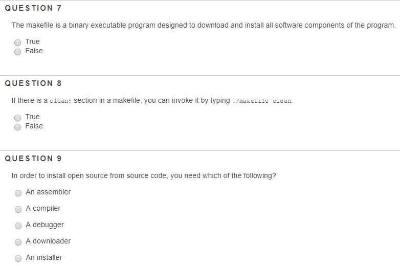Viewport: 400px width, 266px height.
Task: Click the QUESTION 9 heading
Action: coord(33,159)
